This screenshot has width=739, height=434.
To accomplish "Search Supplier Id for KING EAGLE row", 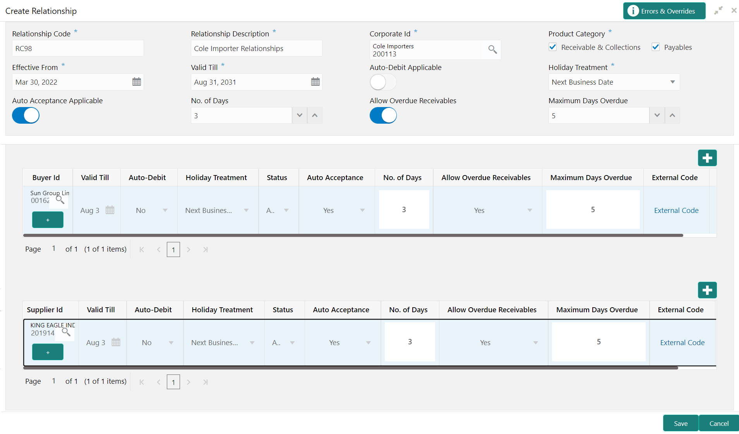I will [66, 332].
